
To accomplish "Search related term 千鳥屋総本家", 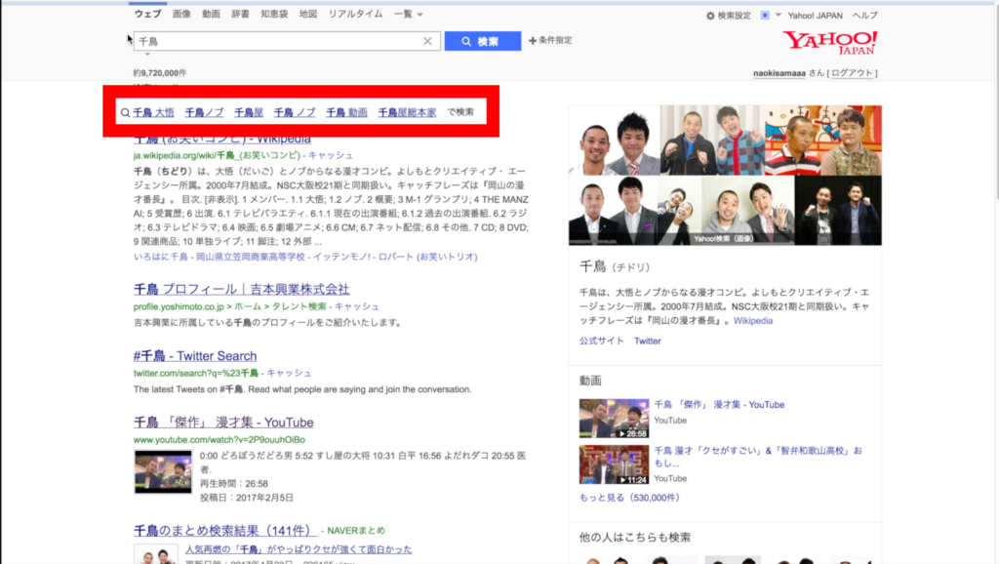I will [x=407, y=112].
